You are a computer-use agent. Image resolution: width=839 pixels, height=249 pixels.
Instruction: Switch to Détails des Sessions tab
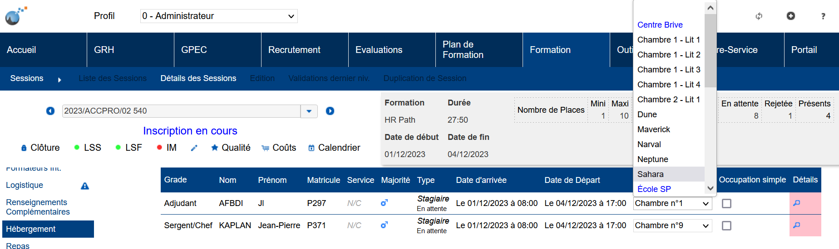[198, 78]
